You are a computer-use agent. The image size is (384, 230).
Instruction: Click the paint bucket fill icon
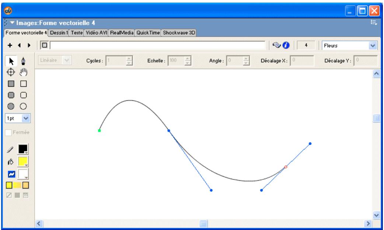tap(10, 162)
